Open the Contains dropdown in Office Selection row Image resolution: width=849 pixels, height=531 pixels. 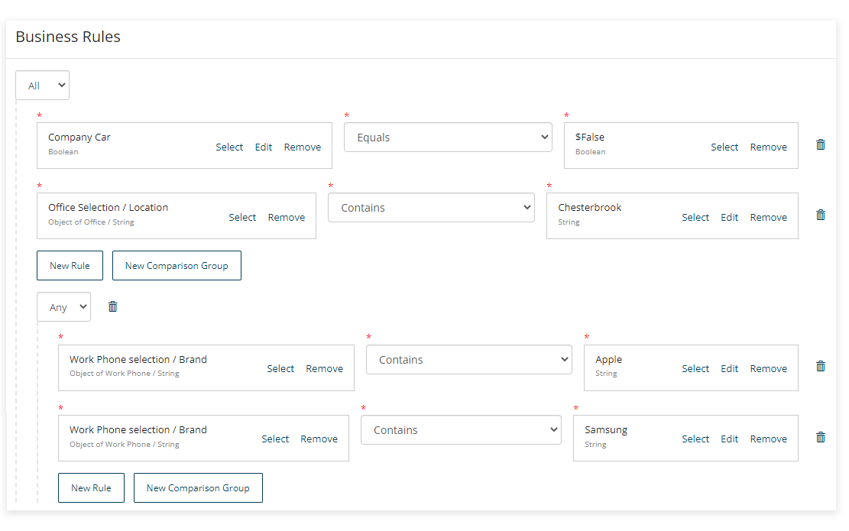[x=431, y=207]
